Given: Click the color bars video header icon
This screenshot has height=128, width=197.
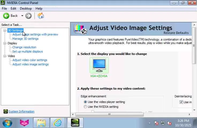Looking at the screenshot, I should pyautogui.click(x=80, y=29).
